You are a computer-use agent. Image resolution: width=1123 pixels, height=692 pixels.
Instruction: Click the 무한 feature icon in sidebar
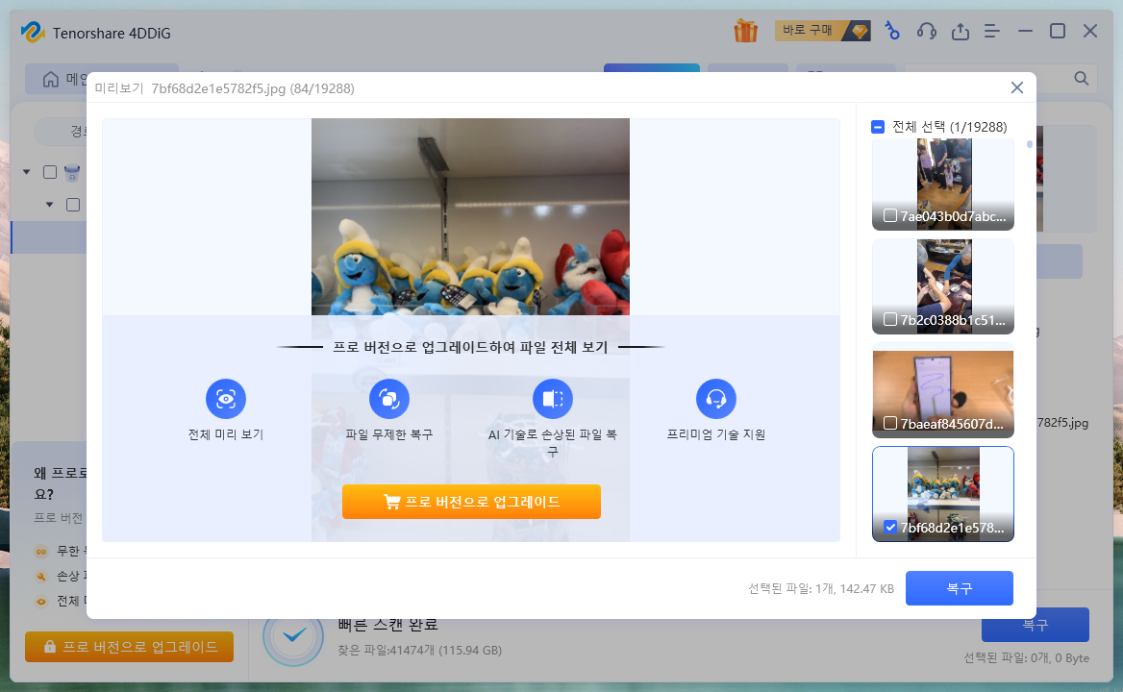(x=41, y=551)
